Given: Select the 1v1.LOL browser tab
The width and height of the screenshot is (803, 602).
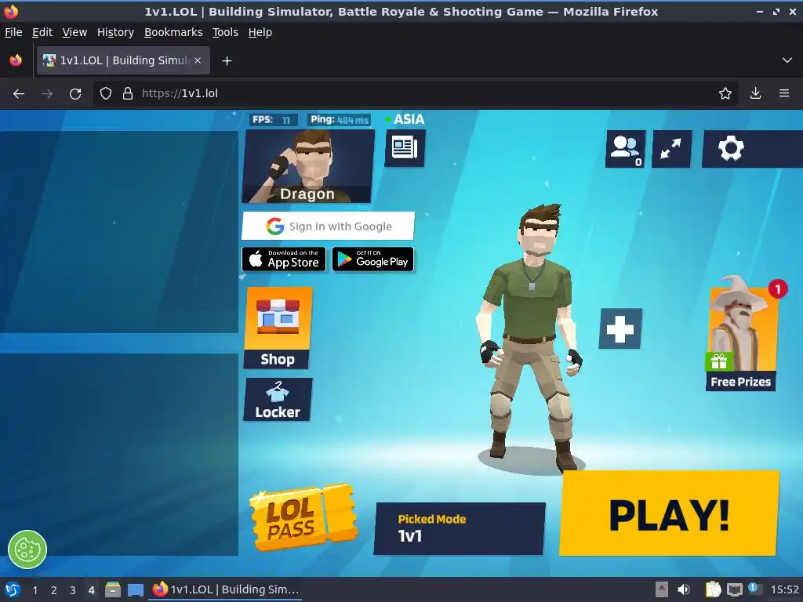Looking at the screenshot, I should pyautogui.click(x=123, y=60).
